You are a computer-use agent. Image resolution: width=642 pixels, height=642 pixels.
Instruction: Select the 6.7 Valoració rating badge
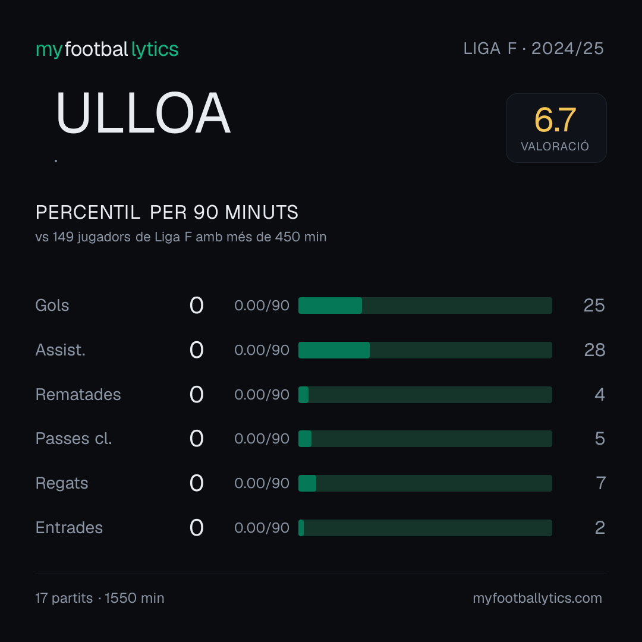pos(556,128)
